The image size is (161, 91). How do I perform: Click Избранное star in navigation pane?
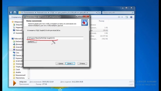13,22
